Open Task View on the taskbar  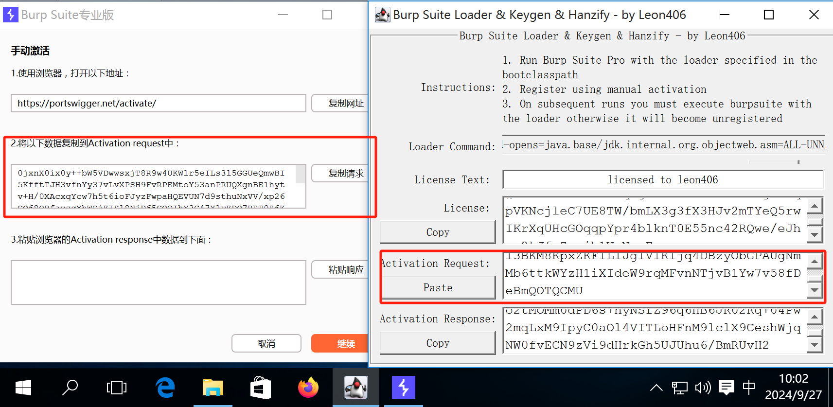tap(117, 388)
